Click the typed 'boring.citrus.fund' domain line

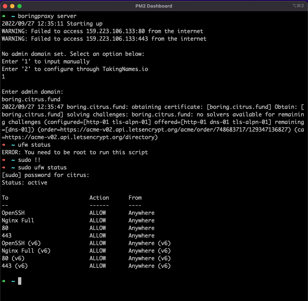coord(31,99)
